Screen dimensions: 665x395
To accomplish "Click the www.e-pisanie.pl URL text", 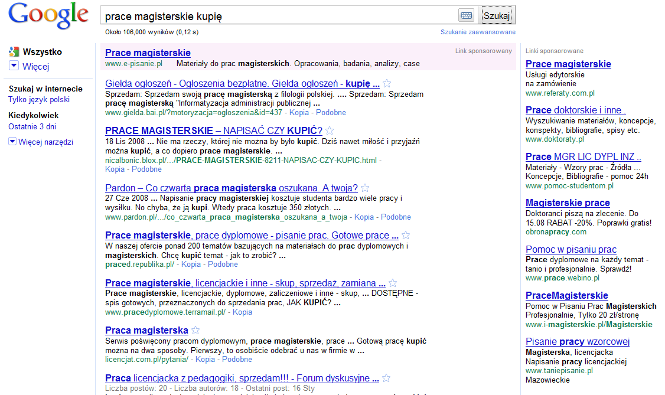I will click(x=133, y=64).
